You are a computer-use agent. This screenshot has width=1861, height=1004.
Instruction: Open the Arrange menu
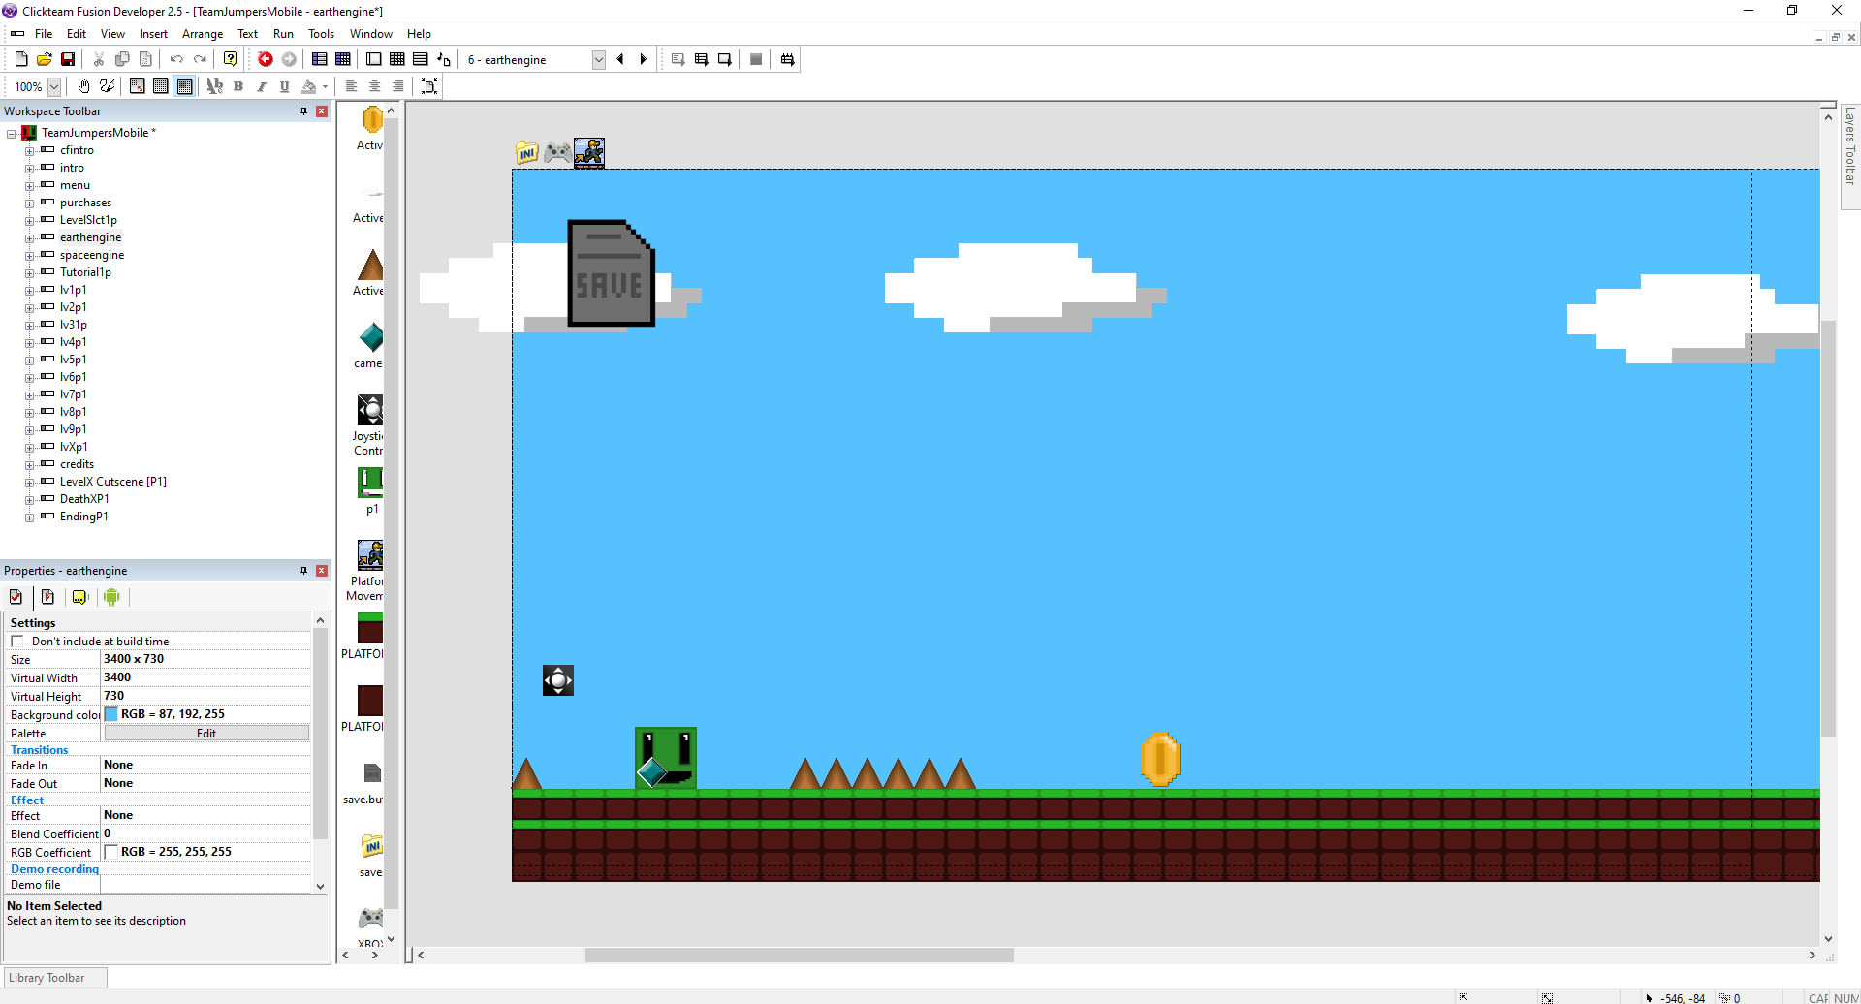[x=202, y=34]
